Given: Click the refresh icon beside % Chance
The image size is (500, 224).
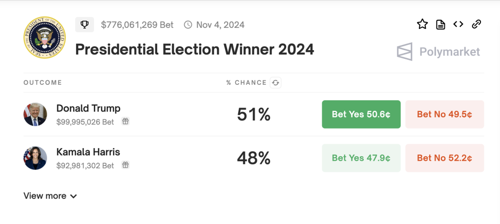Looking at the screenshot, I should coord(275,83).
